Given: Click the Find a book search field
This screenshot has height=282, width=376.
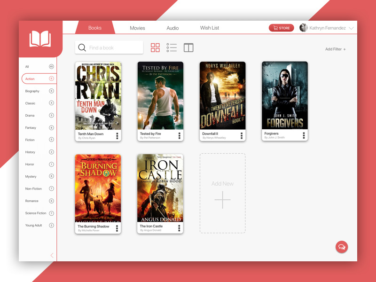Looking at the screenshot, I should pyautogui.click(x=114, y=47).
